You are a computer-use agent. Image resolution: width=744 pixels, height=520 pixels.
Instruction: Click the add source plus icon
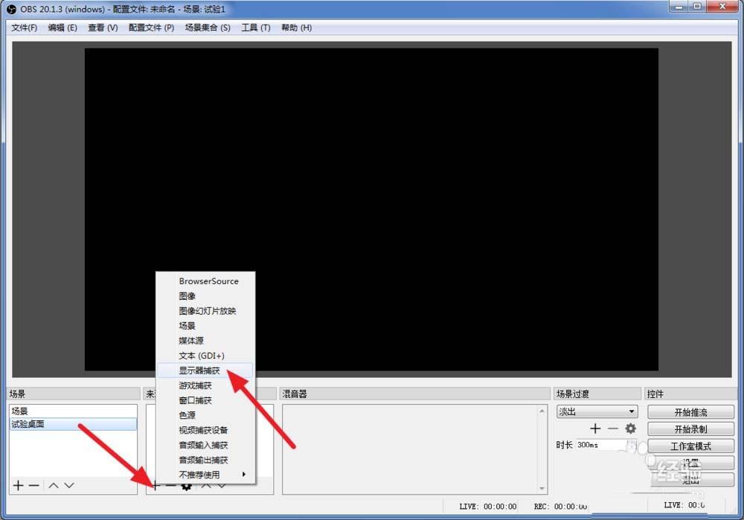tap(155, 486)
